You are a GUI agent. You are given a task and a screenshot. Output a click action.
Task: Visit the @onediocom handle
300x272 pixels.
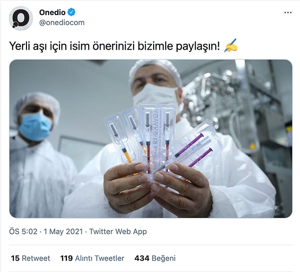62,23
